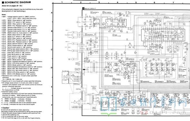Click the transformer symbol in row D
The height and width of the screenshot is (121, 190).
(x=94, y=67)
